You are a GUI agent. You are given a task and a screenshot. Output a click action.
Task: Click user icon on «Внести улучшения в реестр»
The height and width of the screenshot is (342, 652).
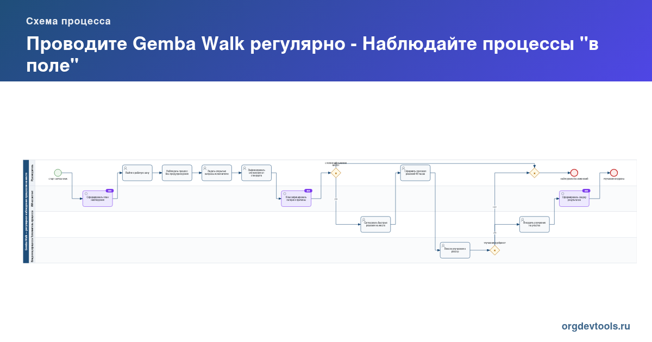click(443, 245)
